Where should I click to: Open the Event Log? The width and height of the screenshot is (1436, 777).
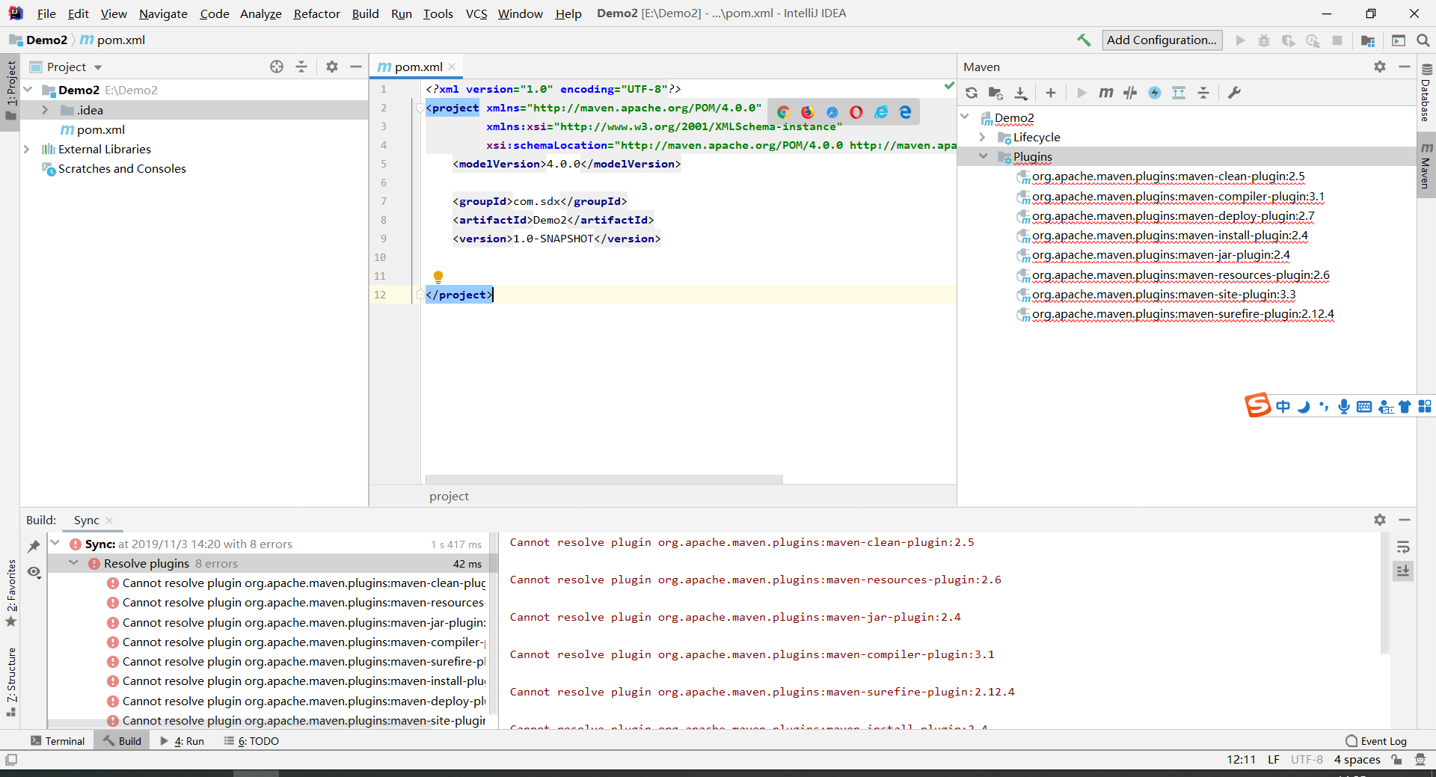tap(1376, 741)
